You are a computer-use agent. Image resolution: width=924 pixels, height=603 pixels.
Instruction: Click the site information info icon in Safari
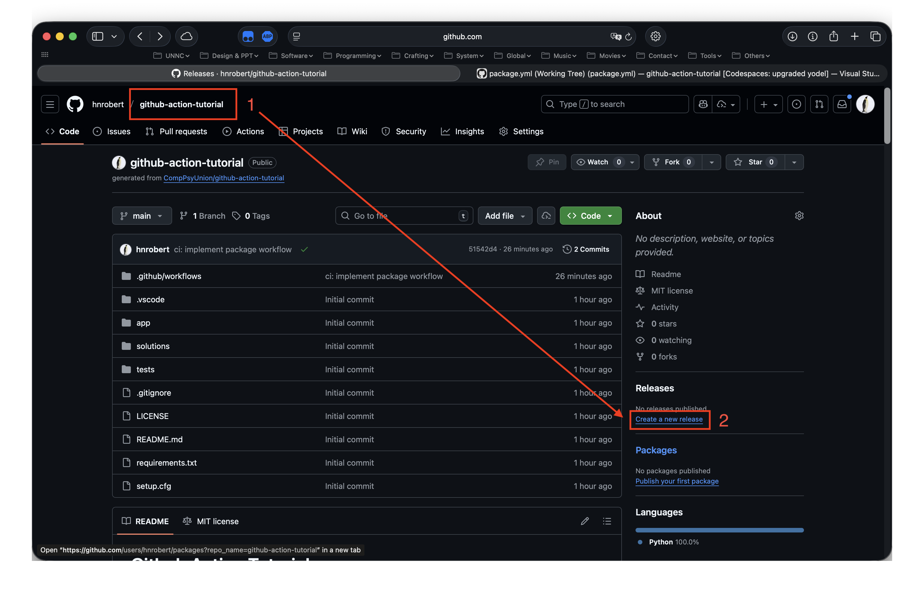812,36
